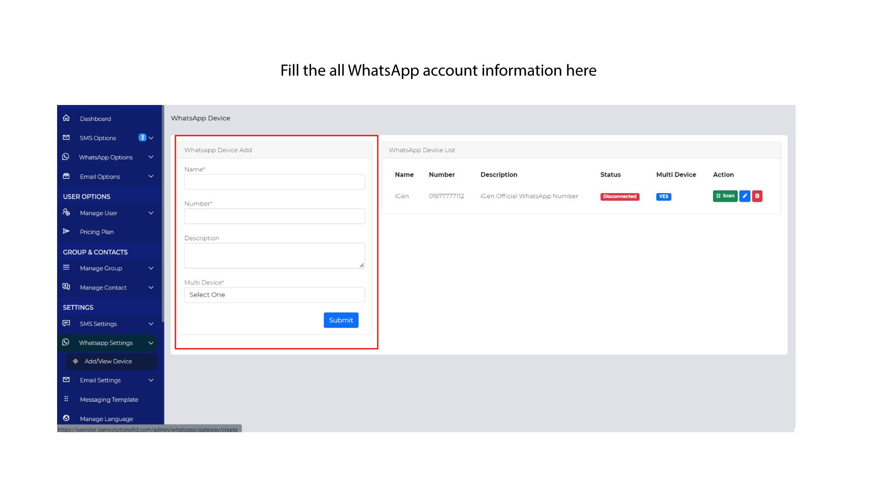Click the Messaging Template grid icon
The image size is (877, 493).
(x=66, y=399)
